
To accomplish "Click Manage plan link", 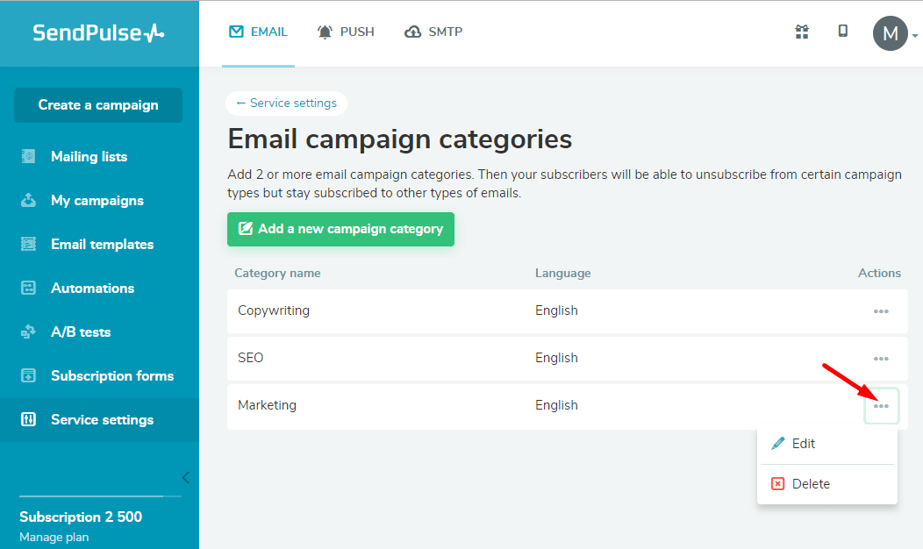I will coord(54,536).
